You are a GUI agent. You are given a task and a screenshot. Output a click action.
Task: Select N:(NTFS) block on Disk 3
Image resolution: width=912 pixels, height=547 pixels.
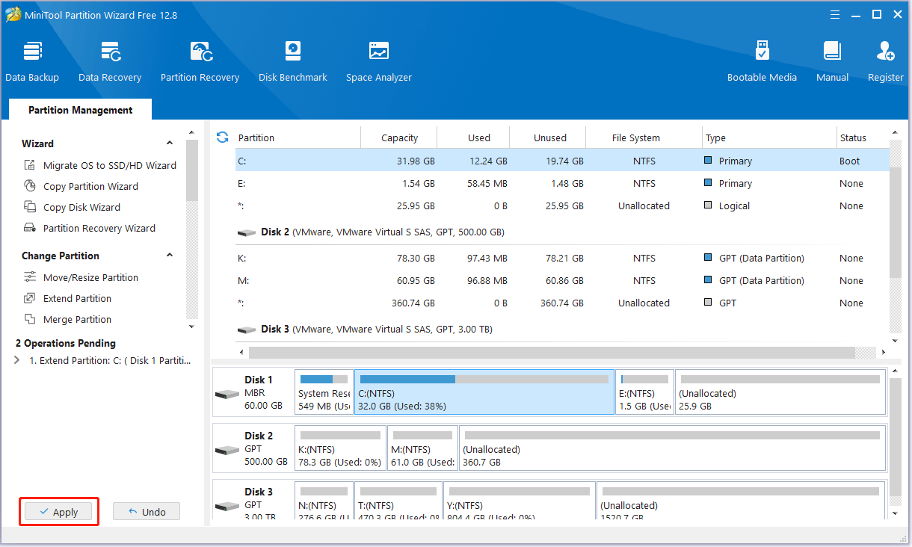tap(324, 501)
